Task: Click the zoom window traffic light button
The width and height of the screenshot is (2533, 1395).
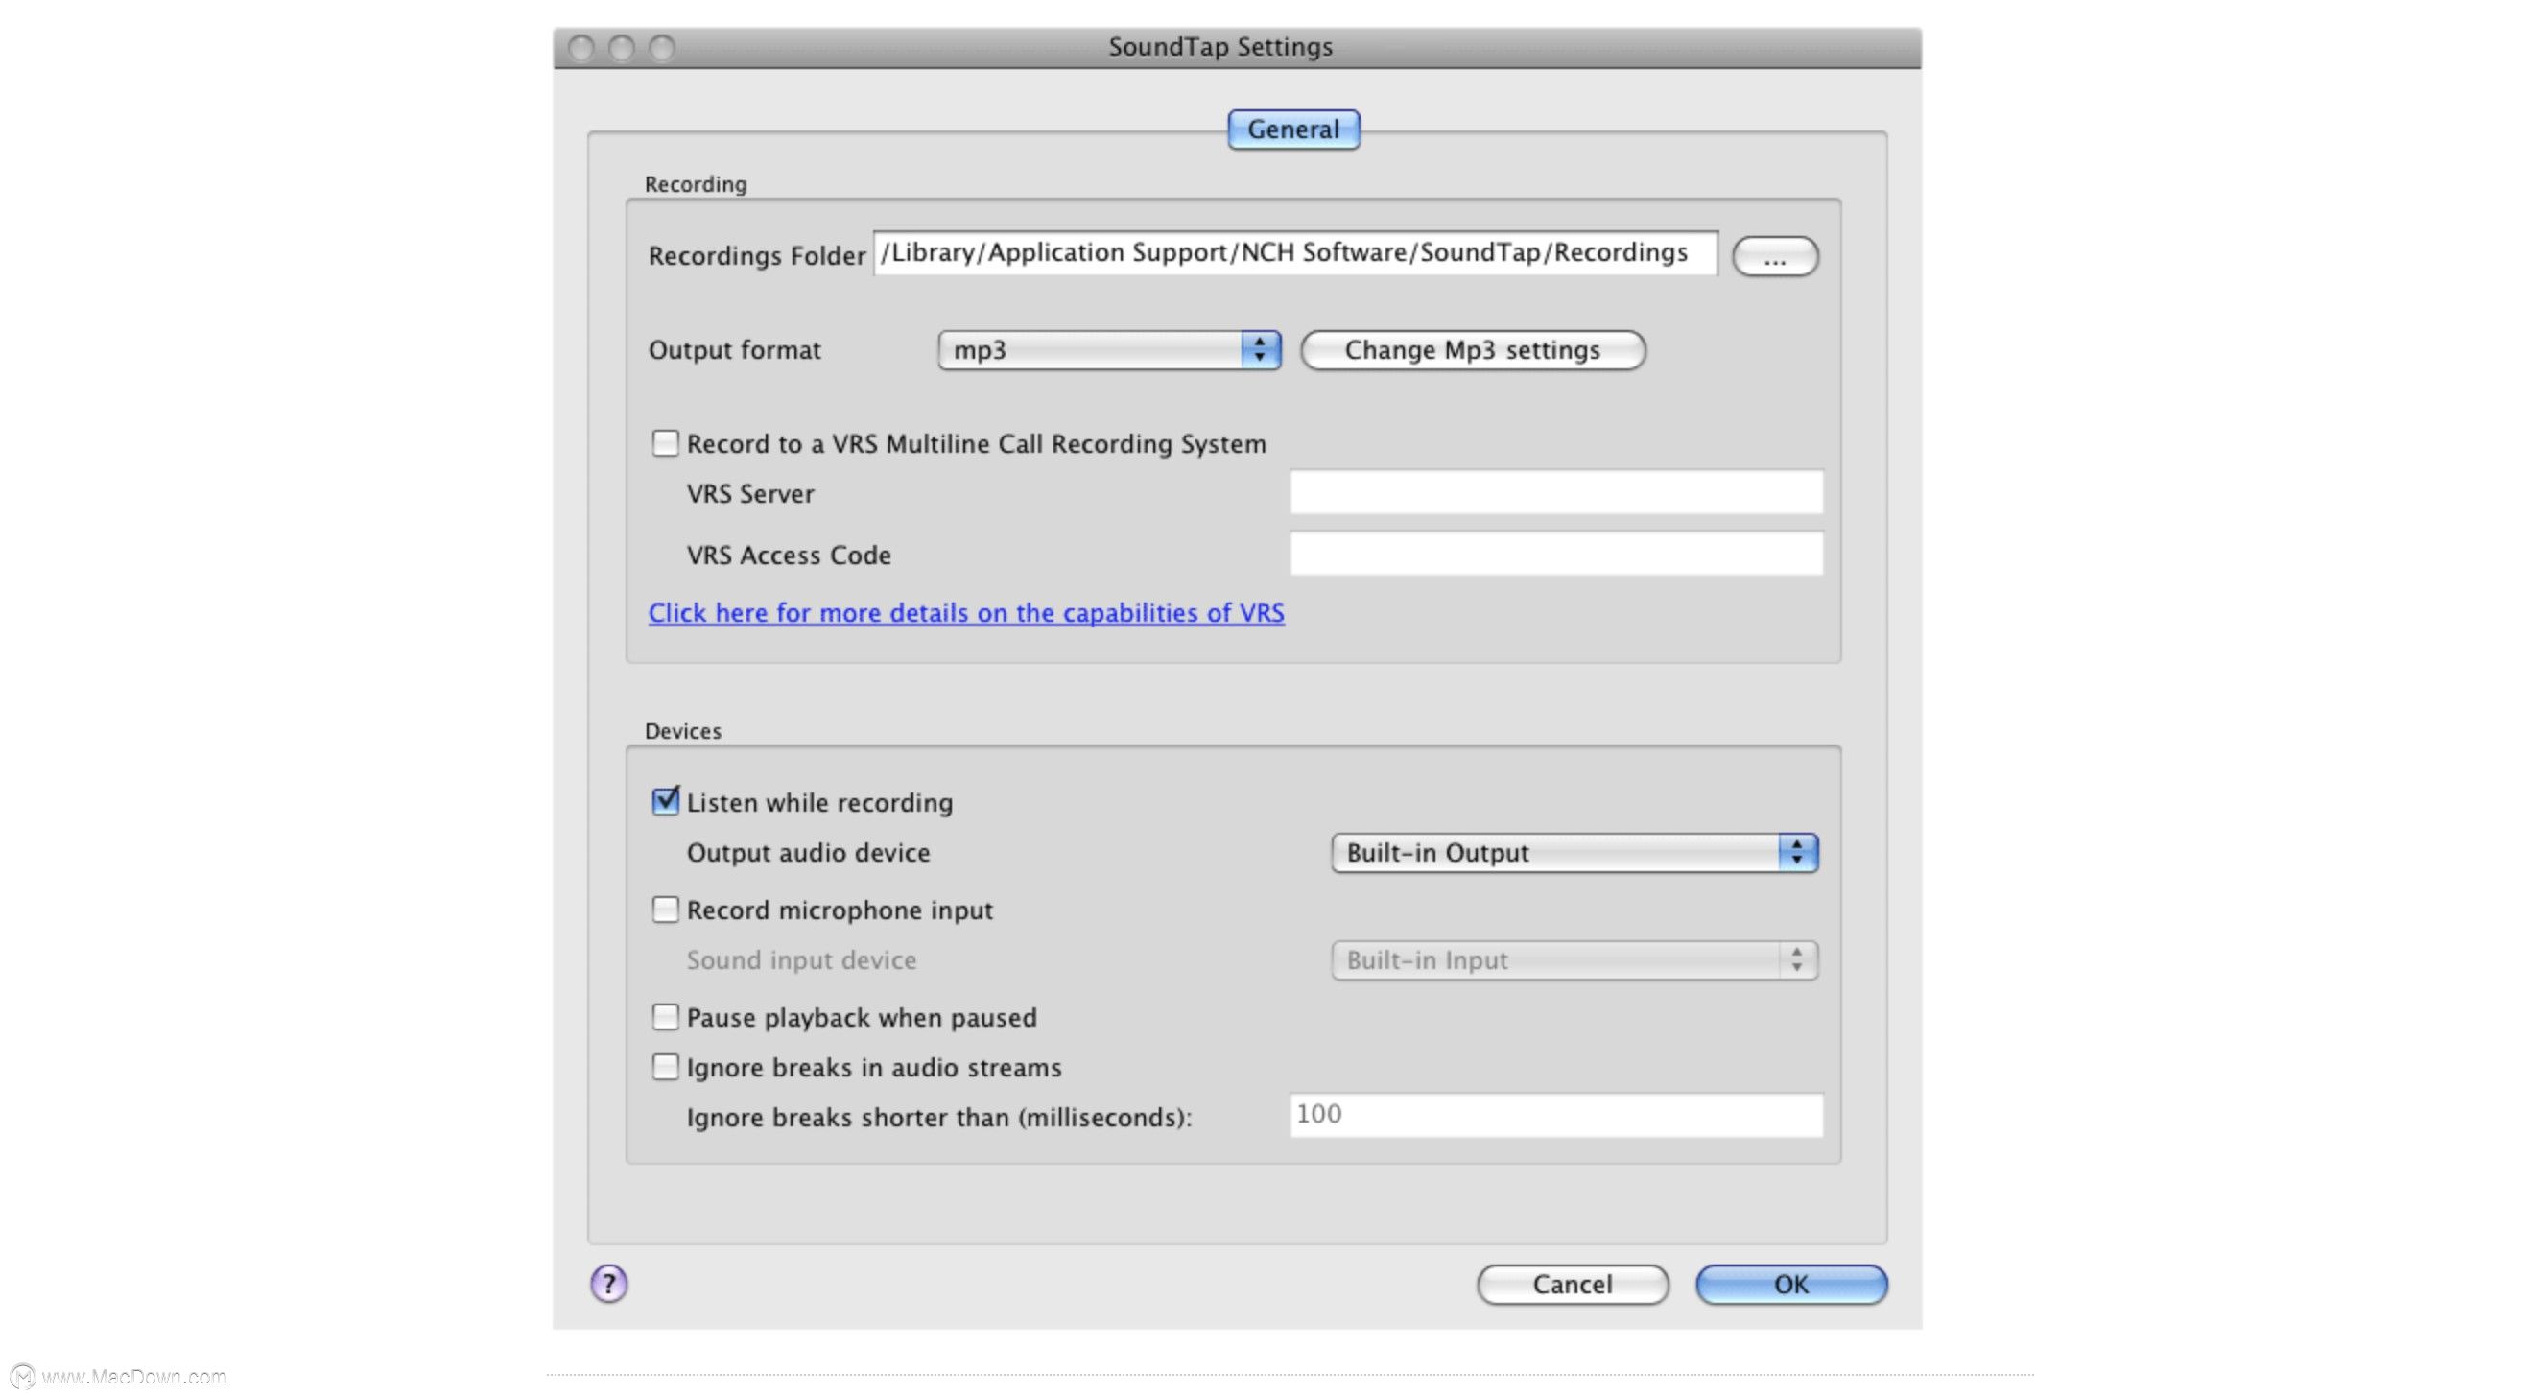Action: point(662,47)
